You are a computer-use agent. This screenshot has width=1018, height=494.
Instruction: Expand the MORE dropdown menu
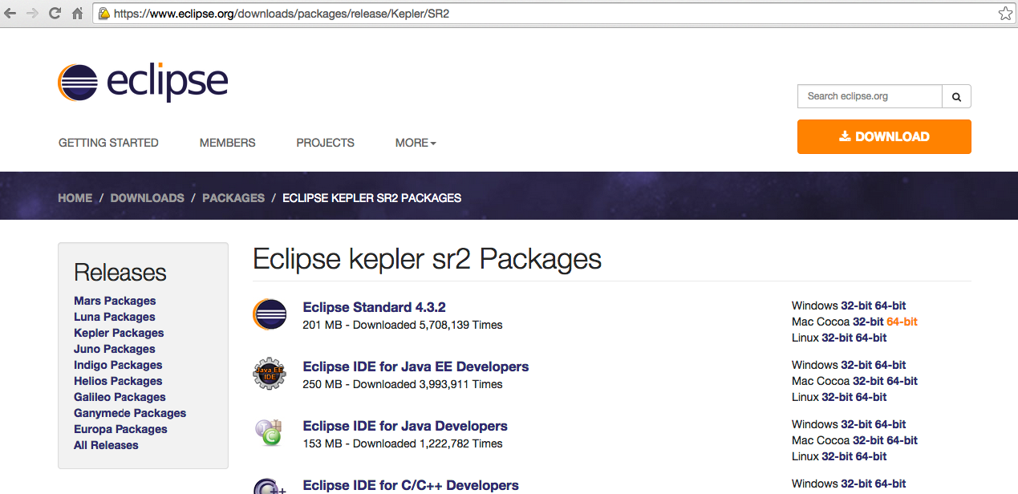[x=416, y=143]
